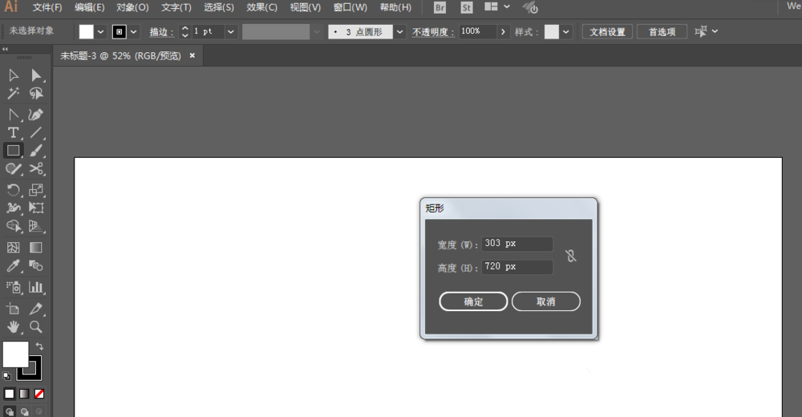802x417 pixels.
Task: Click the white fill swatch in toolbox
Action: [15, 354]
